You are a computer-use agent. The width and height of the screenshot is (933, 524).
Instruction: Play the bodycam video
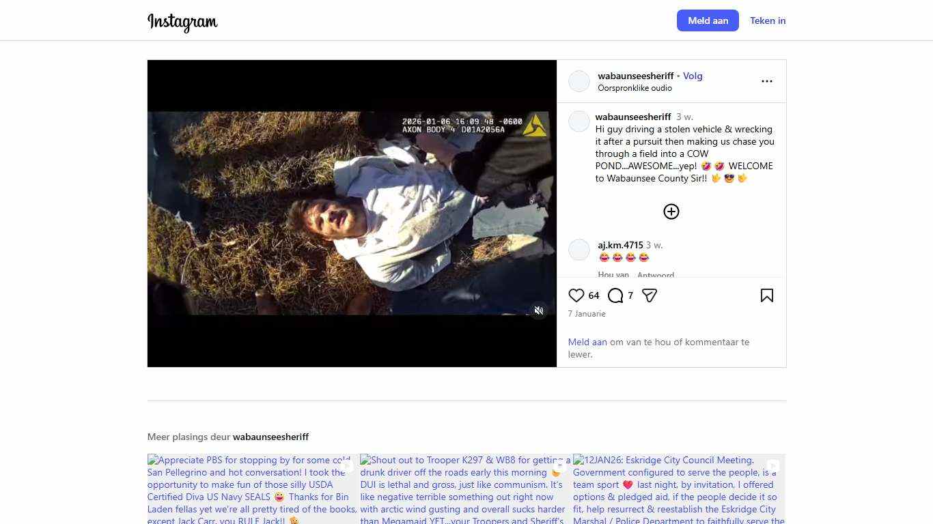pos(352,213)
